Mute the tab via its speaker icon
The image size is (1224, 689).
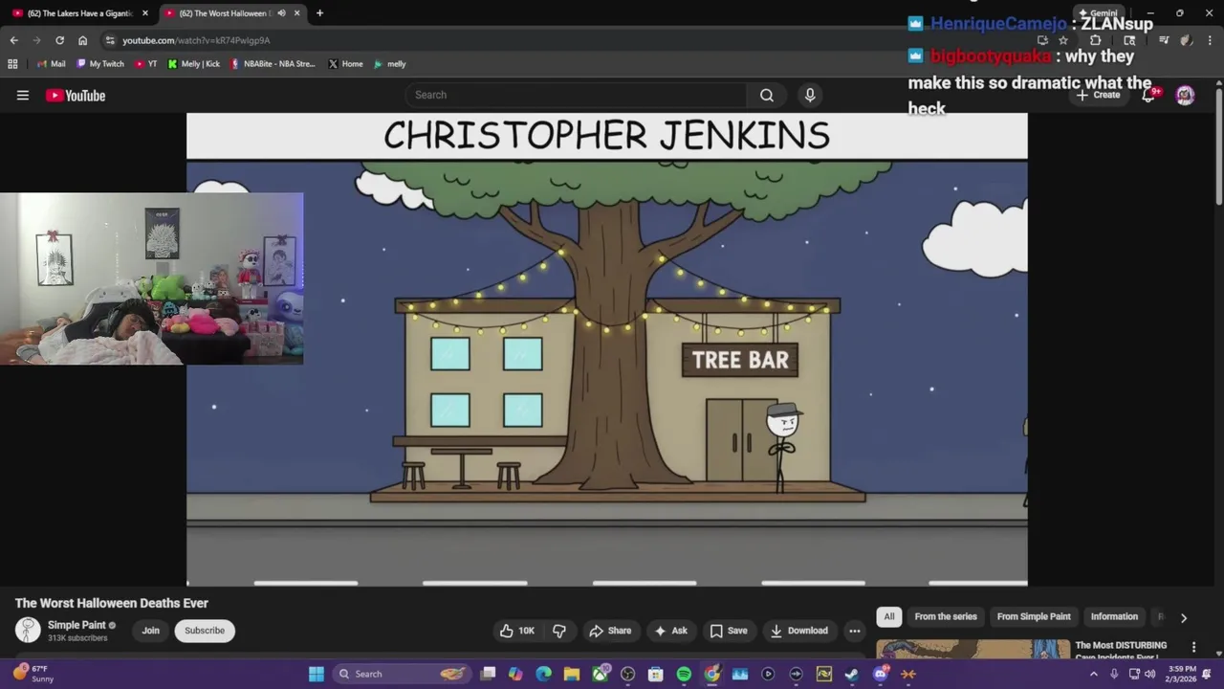[281, 13]
